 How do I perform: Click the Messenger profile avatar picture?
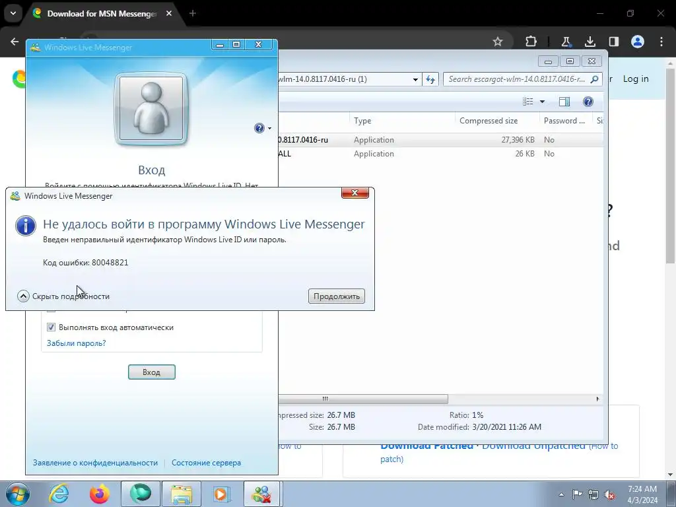pyautogui.click(x=151, y=109)
